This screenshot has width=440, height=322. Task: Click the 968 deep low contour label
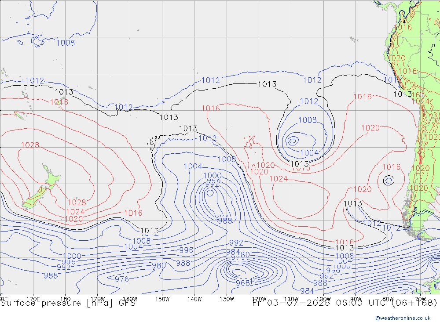[x=243, y=283]
